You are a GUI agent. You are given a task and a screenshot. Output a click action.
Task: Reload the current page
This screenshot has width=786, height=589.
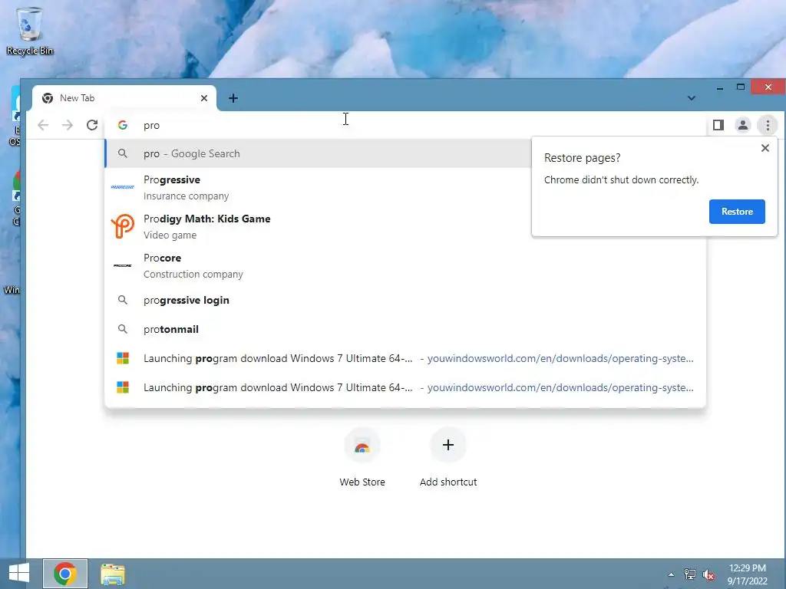pyautogui.click(x=92, y=125)
